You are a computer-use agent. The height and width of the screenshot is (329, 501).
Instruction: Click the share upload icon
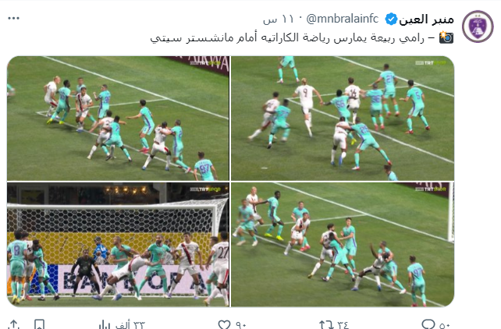pos(13,324)
